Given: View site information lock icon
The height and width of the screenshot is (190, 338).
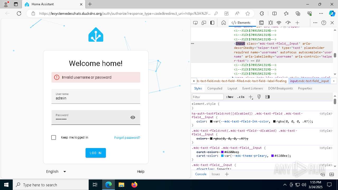Looking at the screenshot, I should click(33, 13).
